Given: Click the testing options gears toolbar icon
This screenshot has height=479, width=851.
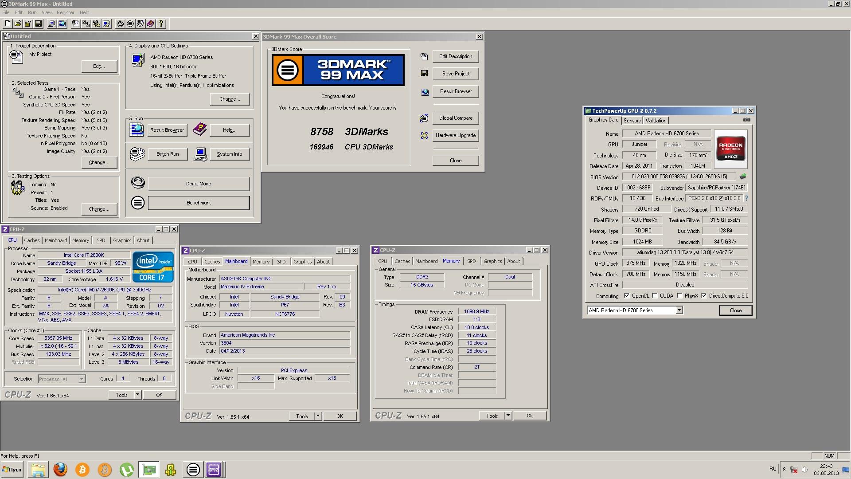Looking at the screenshot, I should (x=96, y=24).
